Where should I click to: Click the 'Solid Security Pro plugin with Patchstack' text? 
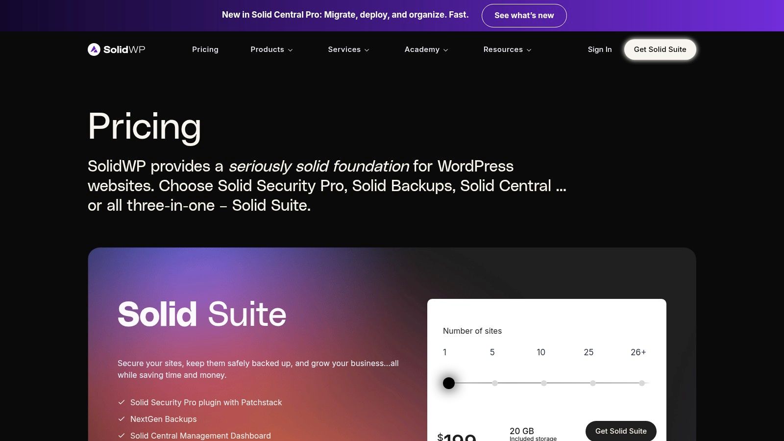click(206, 402)
